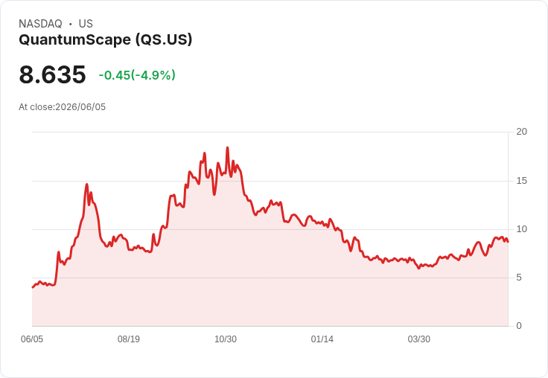
Task: Click the highest peak of the price line
Action: [228, 148]
